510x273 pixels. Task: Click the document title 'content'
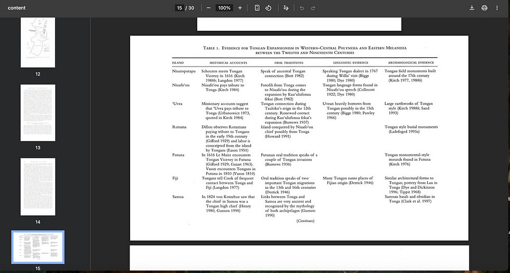pos(17,8)
